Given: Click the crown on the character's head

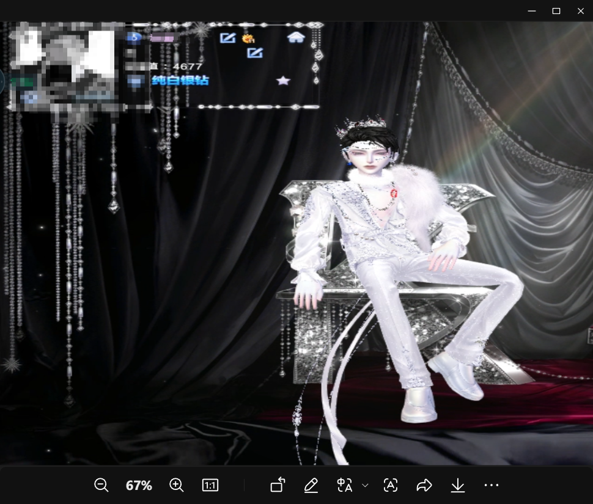Looking at the screenshot, I should [x=364, y=124].
